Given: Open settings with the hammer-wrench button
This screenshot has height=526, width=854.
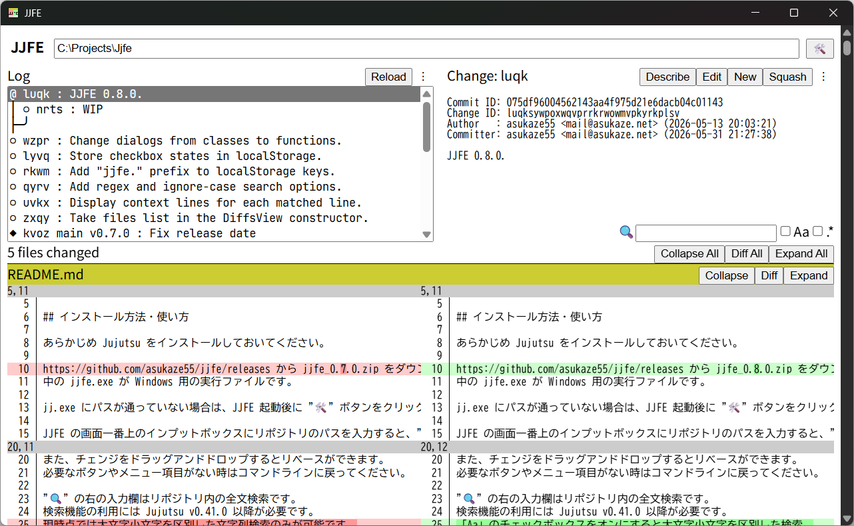Looking at the screenshot, I should (x=819, y=49).
